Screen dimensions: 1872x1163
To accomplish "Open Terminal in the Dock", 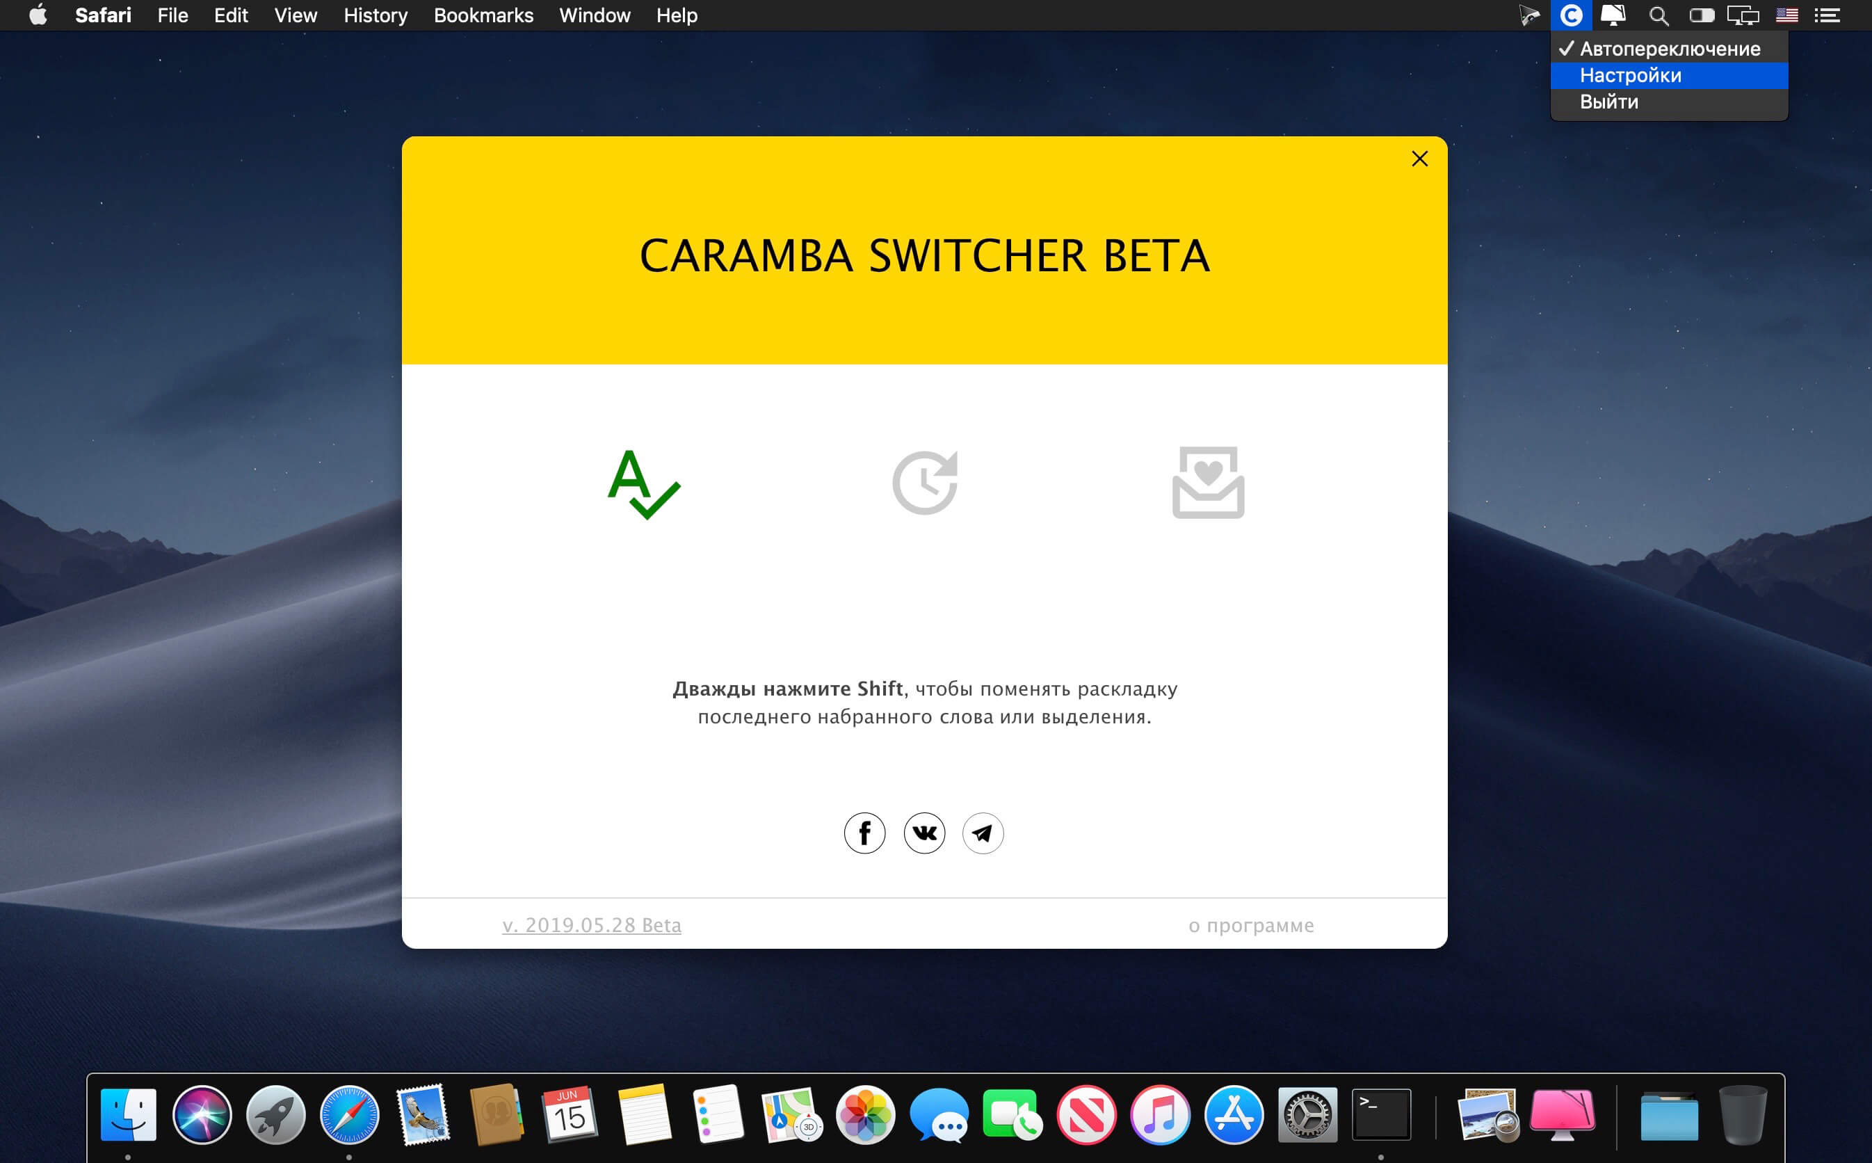I will (1382, 1114).
